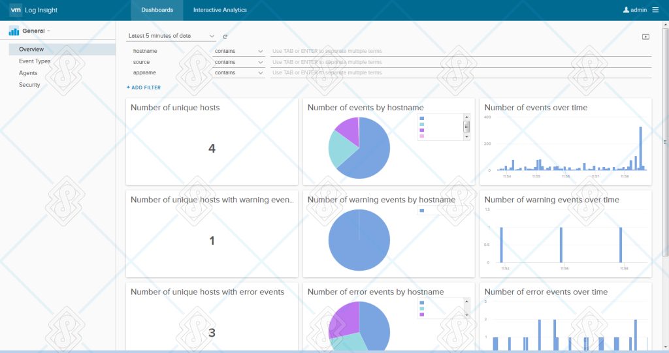Image resolution: width=669 pixels, height=353 pixels.
Task: Select Event Types in the sidebar
Action: tap(35, 61)
